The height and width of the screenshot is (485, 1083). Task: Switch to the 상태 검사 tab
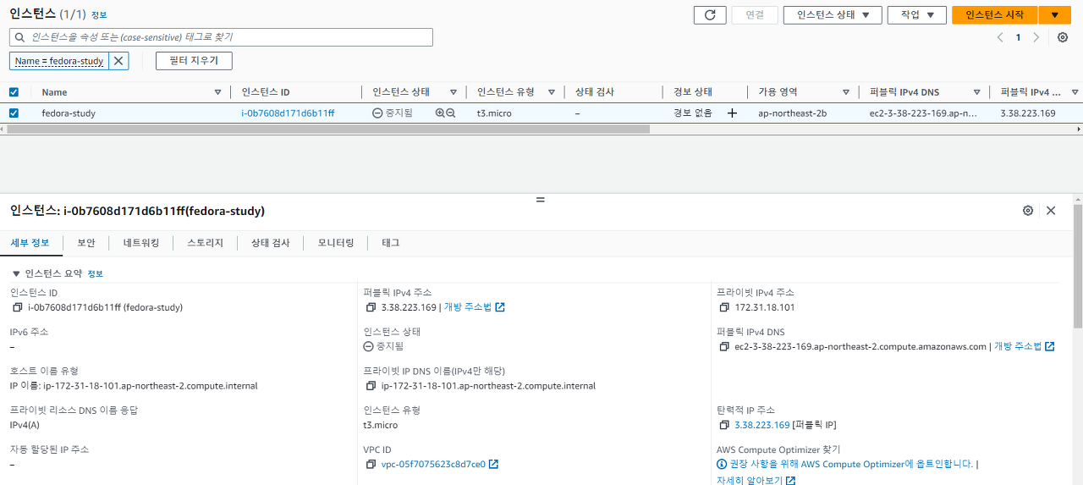[271, 243]
